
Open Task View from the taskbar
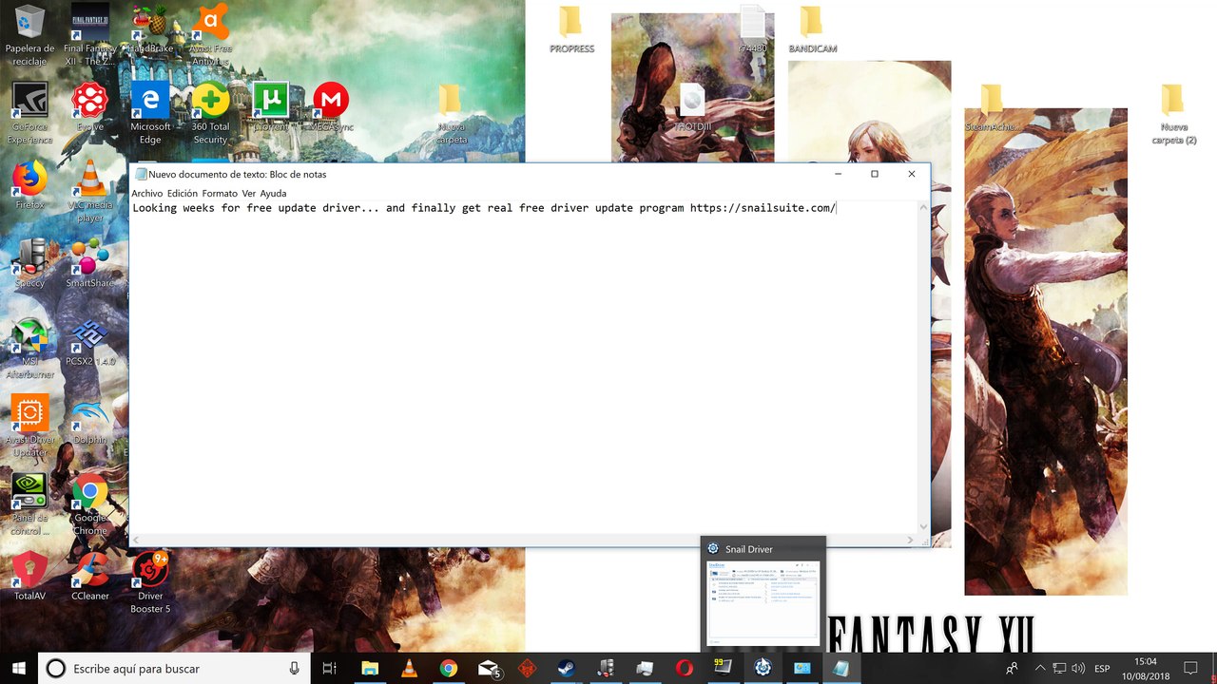329,668
